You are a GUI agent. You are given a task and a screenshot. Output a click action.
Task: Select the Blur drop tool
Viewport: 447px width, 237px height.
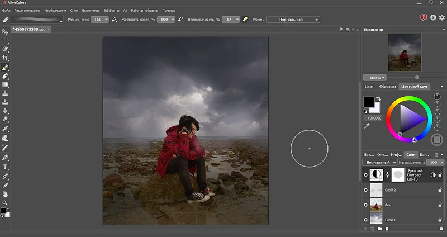(x=5, y=111)
